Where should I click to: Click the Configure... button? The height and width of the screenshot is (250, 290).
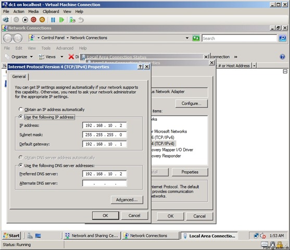[192, 104]
